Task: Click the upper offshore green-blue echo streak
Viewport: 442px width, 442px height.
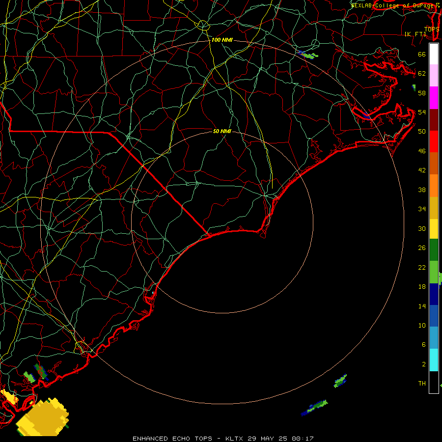Action: pyautogui.click(x=340, y=381)
